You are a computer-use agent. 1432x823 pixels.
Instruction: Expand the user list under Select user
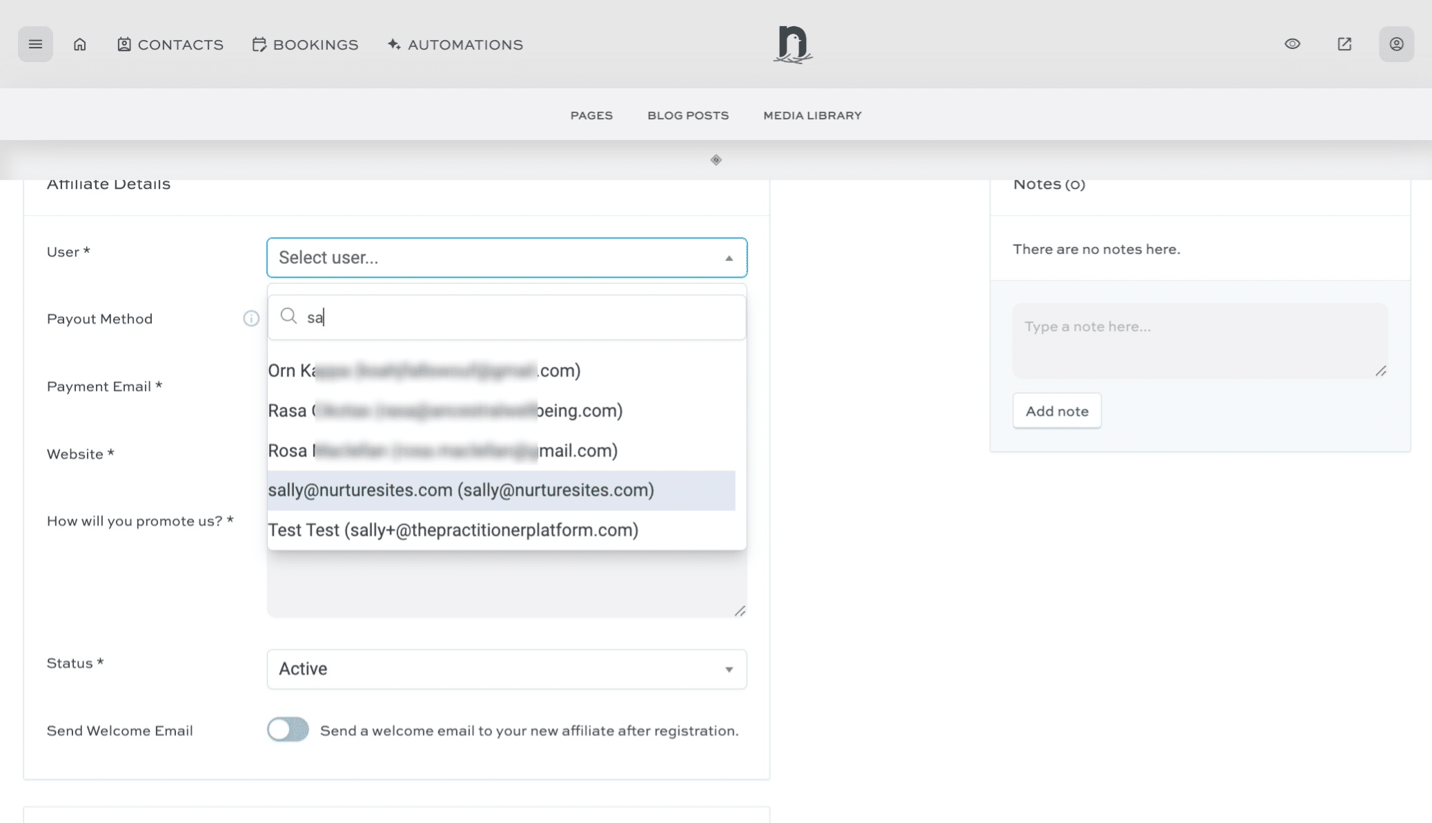point(483,257)
